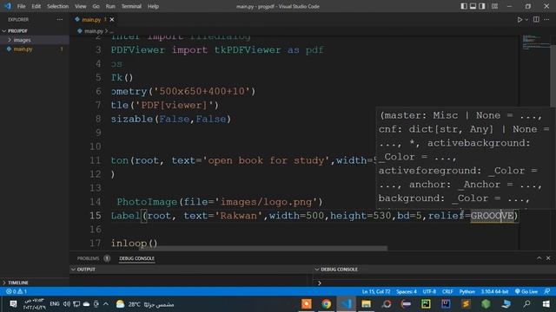Open the View menu
The width and height of the screenshot is (556, 312).
(x=81, y=6)
